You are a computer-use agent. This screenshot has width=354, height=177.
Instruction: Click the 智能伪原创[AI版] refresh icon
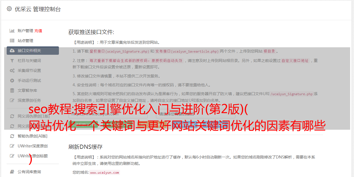tap(12, 136)
